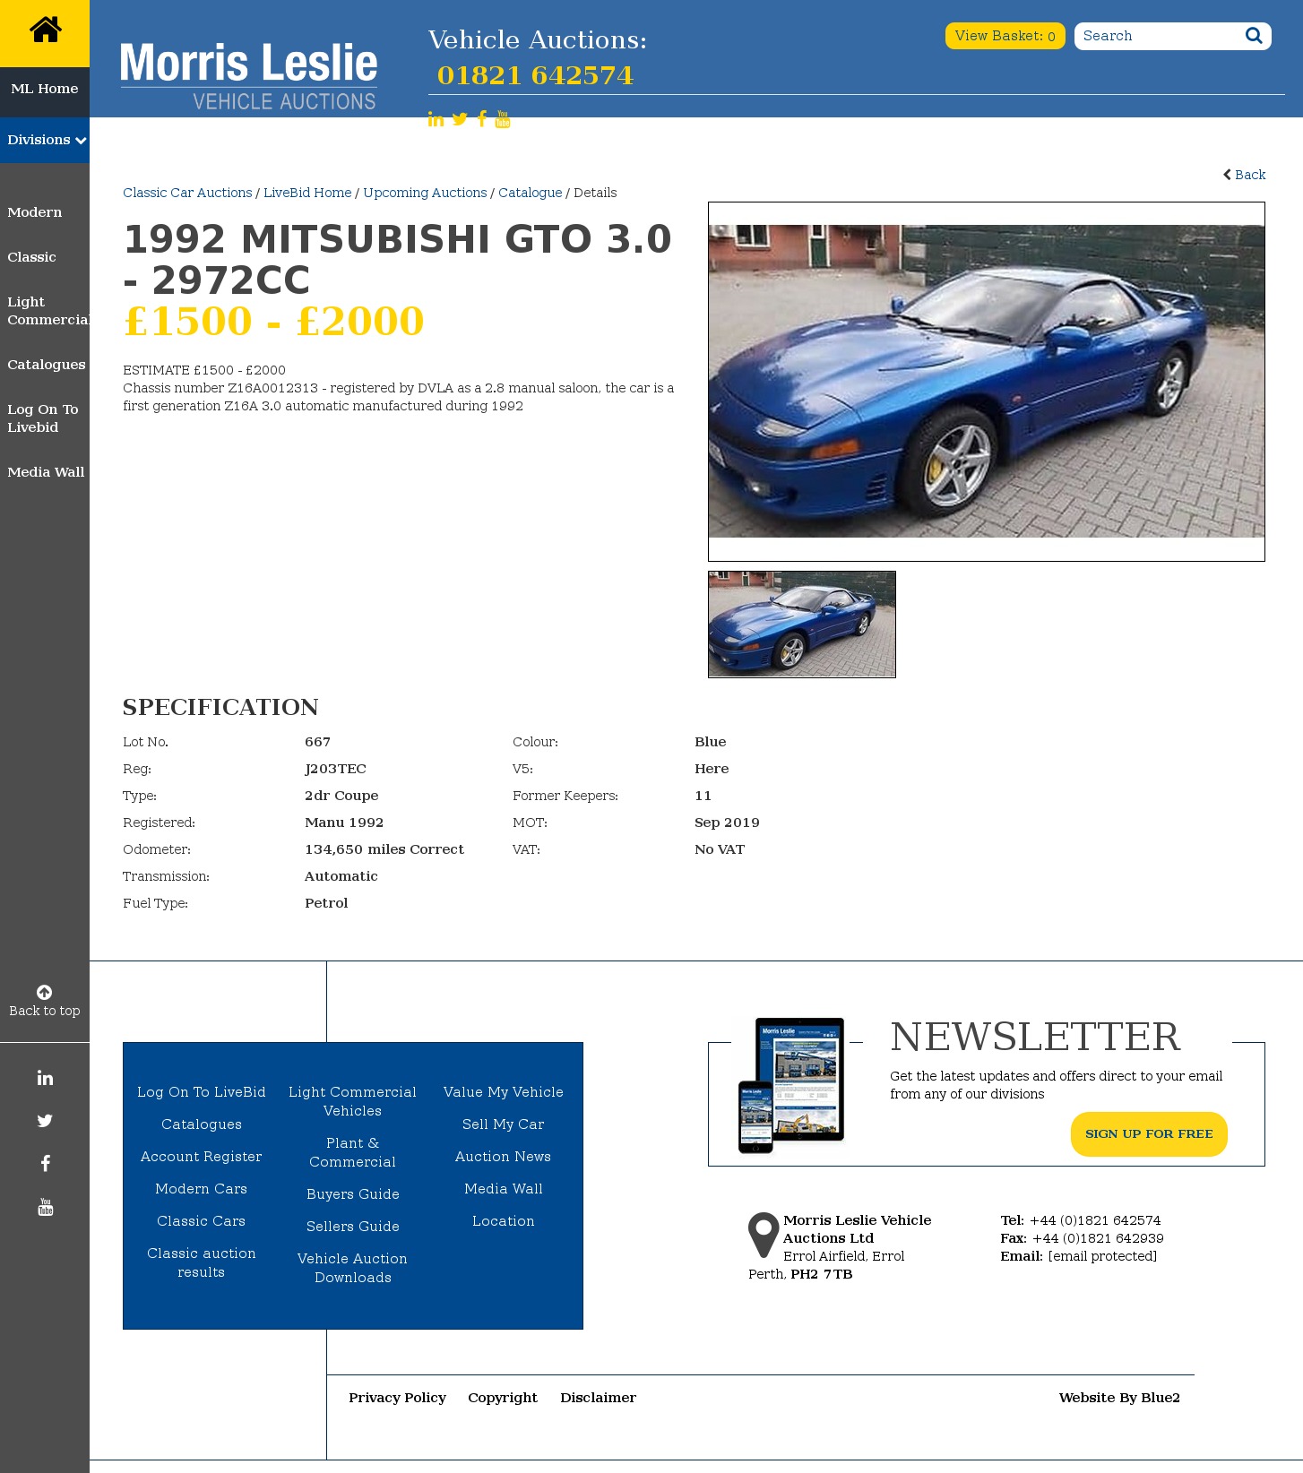Viewport: 1303px width, 1473px height.
Task: Open Classic Car Auctions breadcrumb
Action: [187, 193]
